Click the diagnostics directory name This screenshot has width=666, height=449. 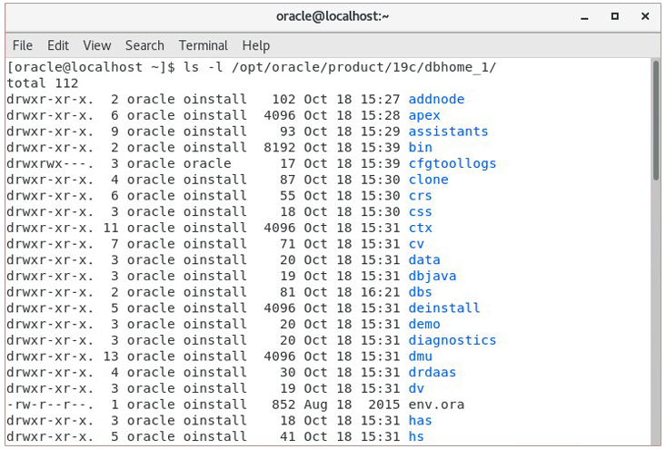pos(452,340)
